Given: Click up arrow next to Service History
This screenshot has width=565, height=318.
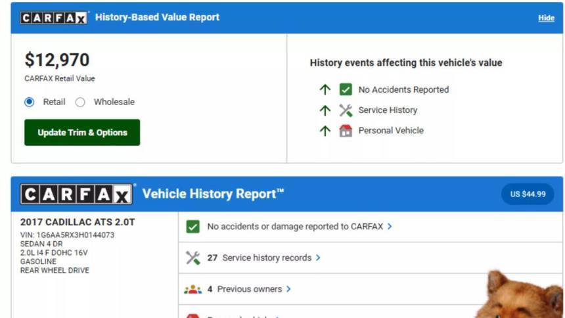Looking at the screenshot, I should click(325, 110).
